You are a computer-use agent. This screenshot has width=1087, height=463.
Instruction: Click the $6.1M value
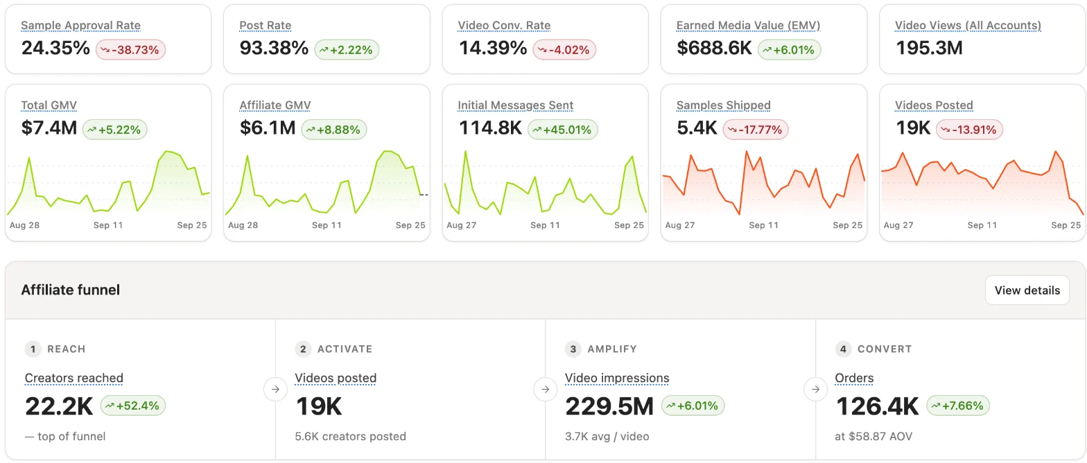[268, 128]
